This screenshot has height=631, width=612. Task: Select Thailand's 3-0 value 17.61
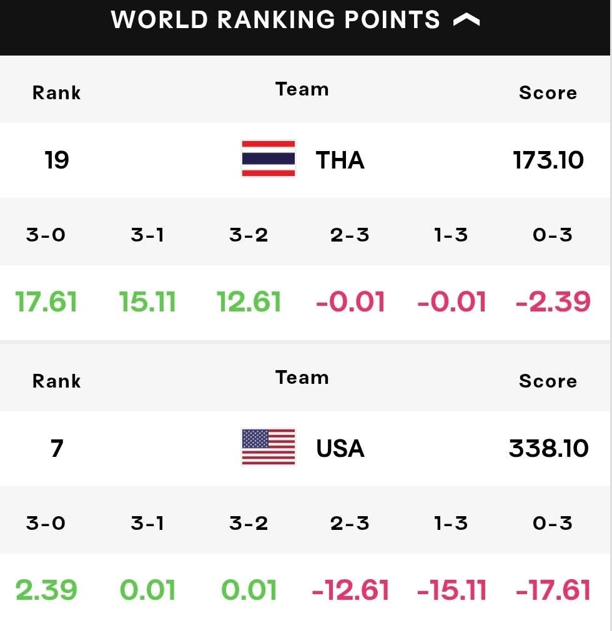tap(46, 302)
